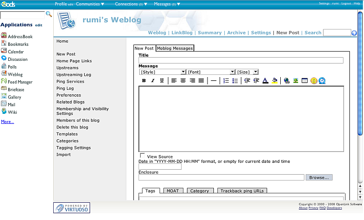Open the Style dropdown

162,72
